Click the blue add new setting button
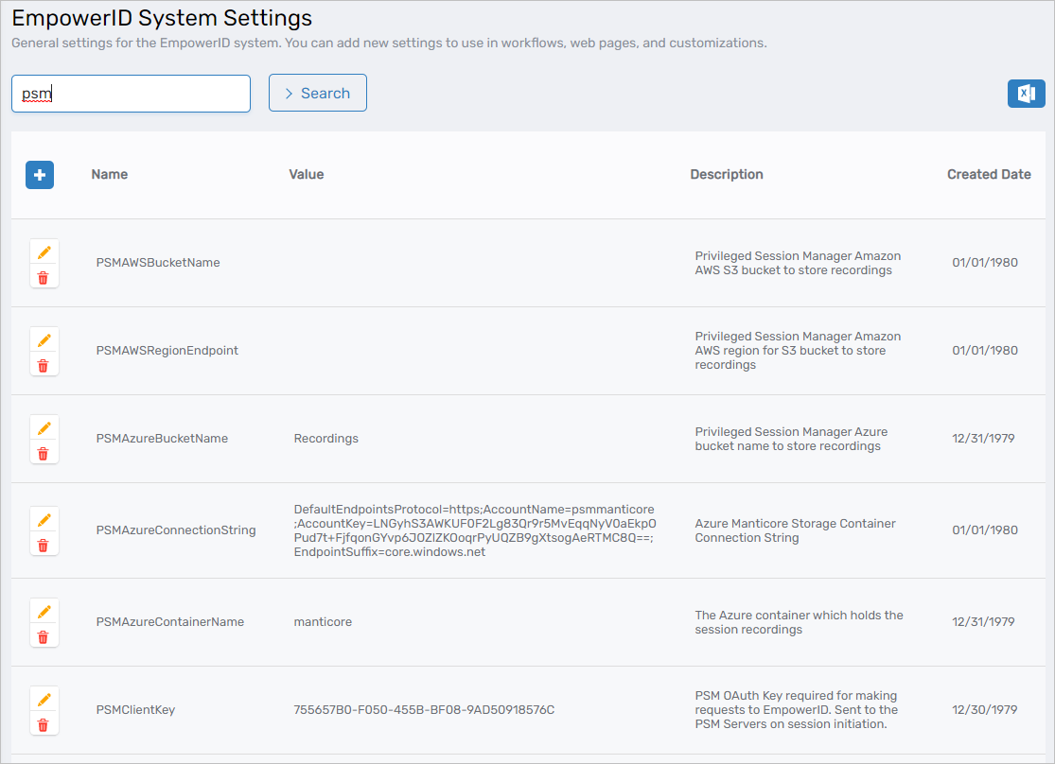Screen dimensions: 1055x764 [40, 175]
